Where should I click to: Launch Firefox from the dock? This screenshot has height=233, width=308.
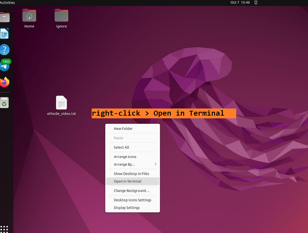[x=4, y=82]
